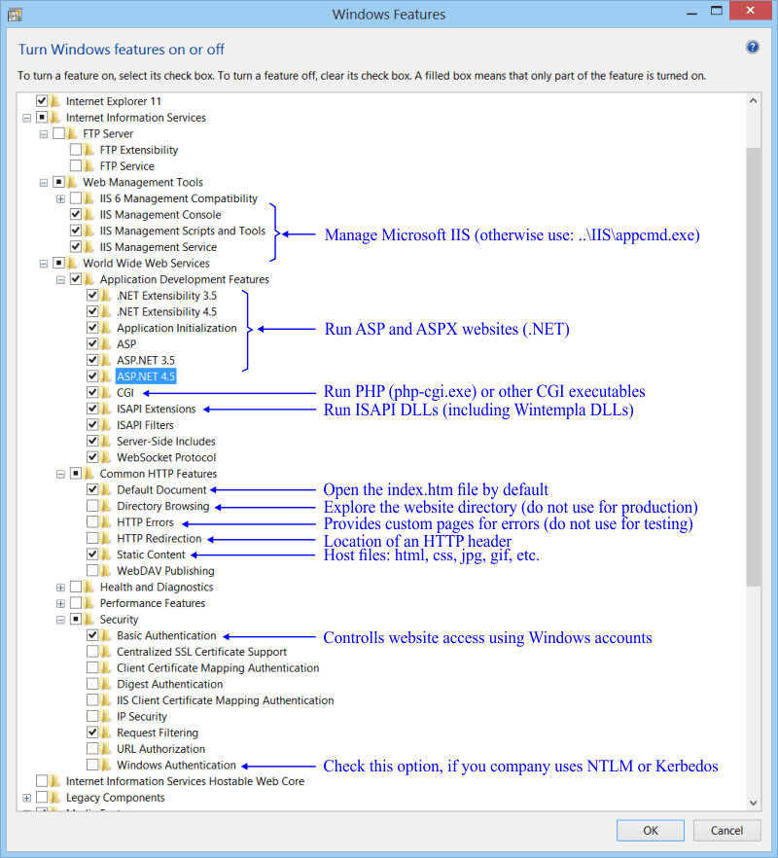The image size is (778, 858).
Task: Expand the Health and Diagnostics node
Action: [60, 588]
